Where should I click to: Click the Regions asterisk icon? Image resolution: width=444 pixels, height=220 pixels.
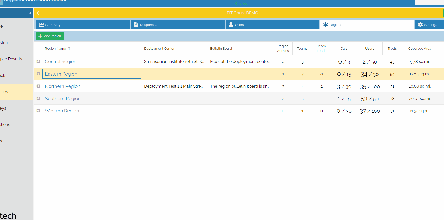[325, 25]
